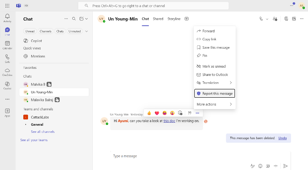
Task: Open message more options ellipsis
Action: [x=197, y=113]
